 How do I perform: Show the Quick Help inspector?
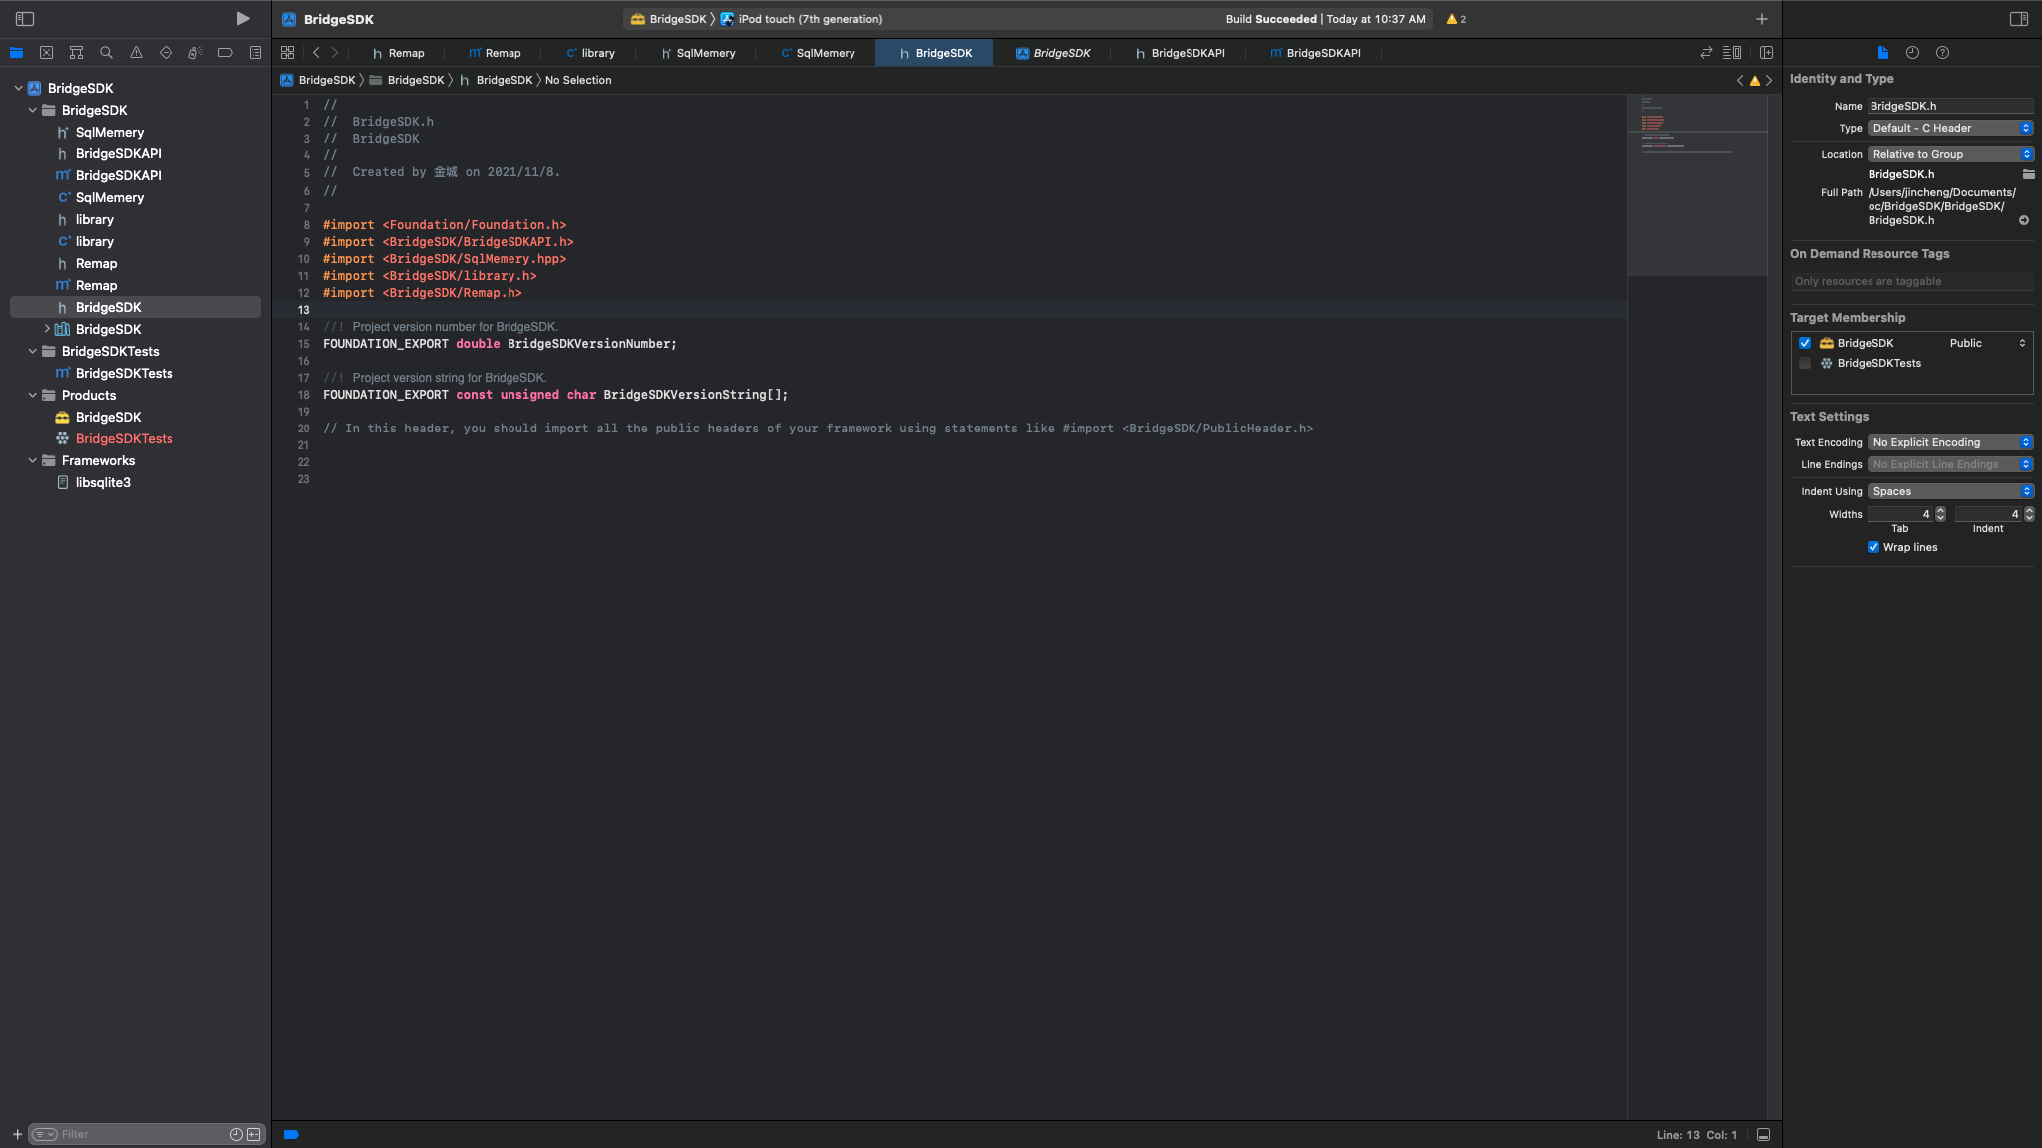(x=1942, y=53)
